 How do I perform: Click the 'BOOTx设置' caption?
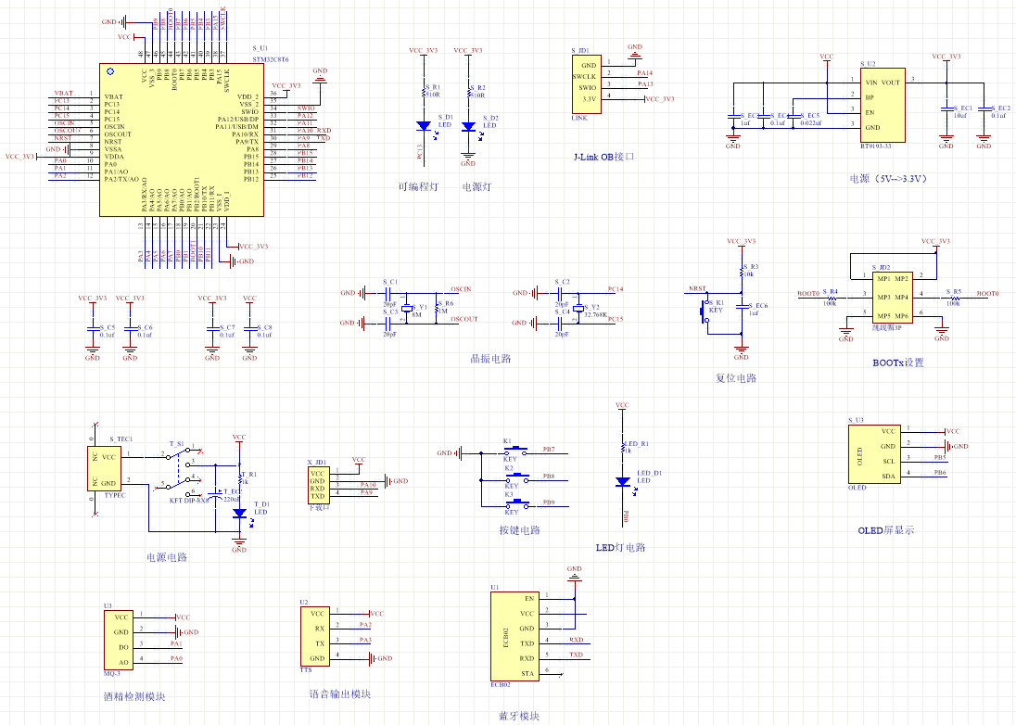tap(898, 362)
